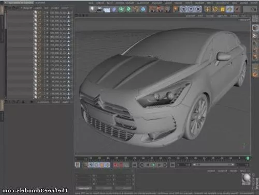
Task: Click the up-arrow icon in Attributes header
Action: pyautogui.click(x=23, y=102)
